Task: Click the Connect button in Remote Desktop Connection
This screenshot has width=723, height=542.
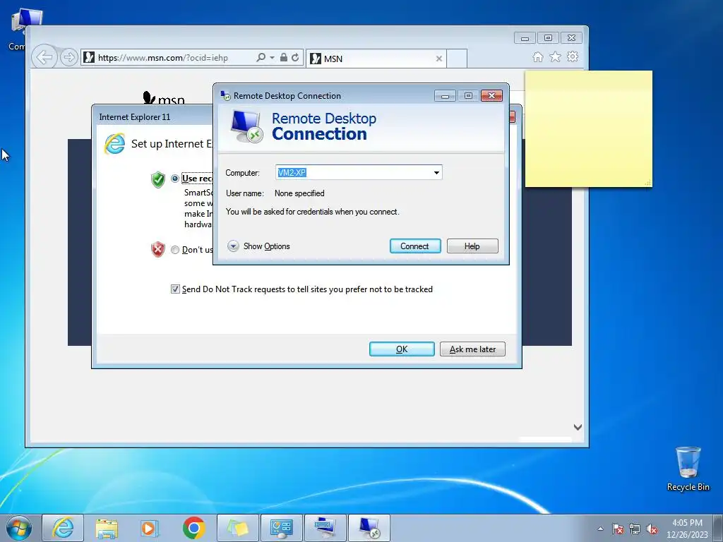Action: [415, 246]
